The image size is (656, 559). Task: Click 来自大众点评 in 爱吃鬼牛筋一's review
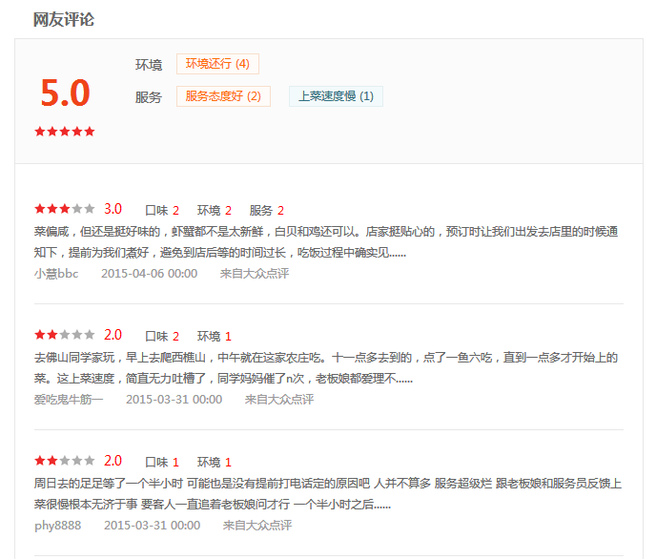[279, 399]
